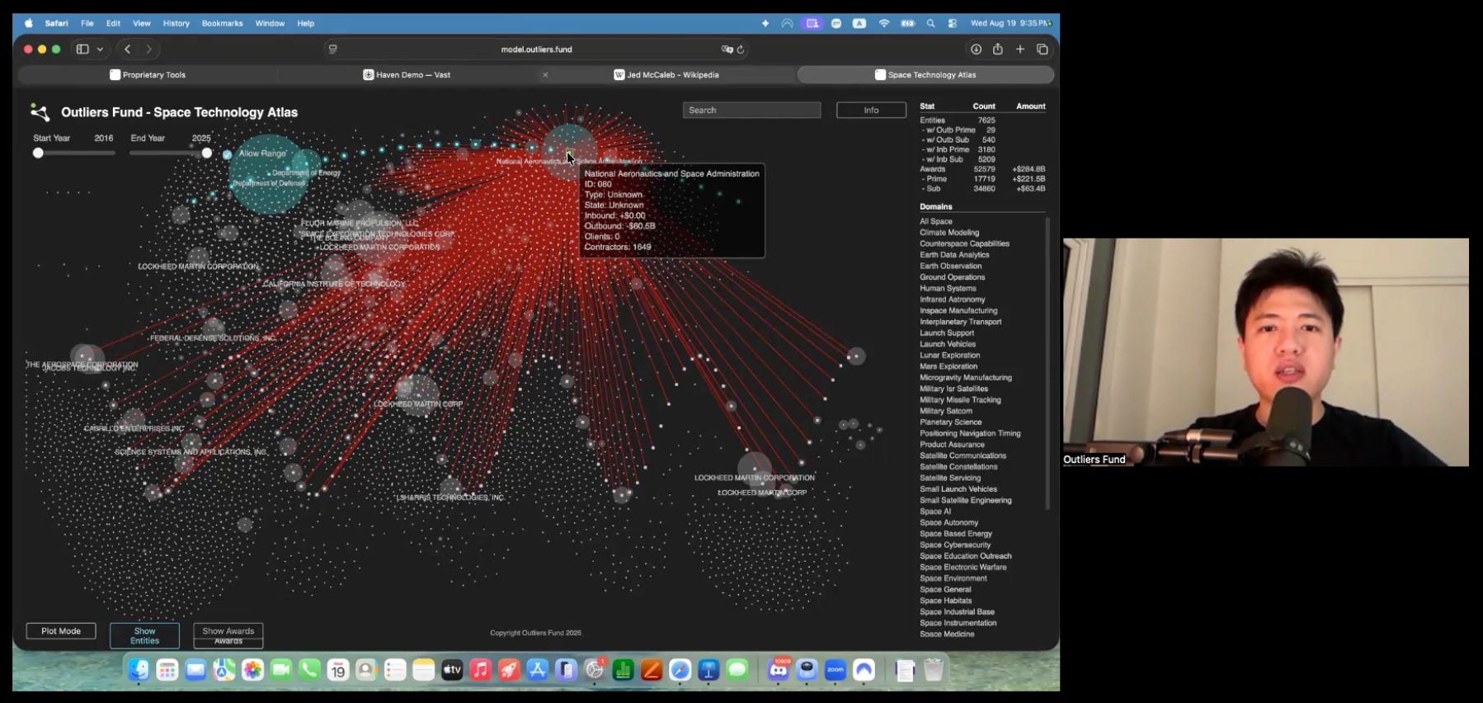This screenshot has width=1483, height=703.
Task: Open Safari File menu
Action: pos(87,23)
